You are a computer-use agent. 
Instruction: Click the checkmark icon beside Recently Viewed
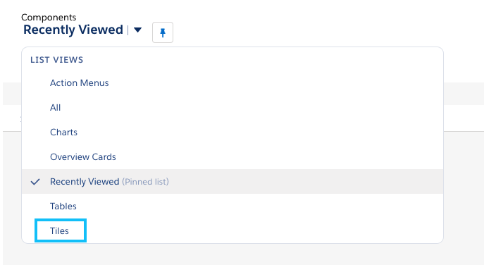(35, 182)
